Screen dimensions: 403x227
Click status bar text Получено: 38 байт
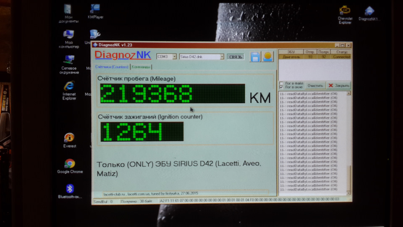(x=136, y=201)
